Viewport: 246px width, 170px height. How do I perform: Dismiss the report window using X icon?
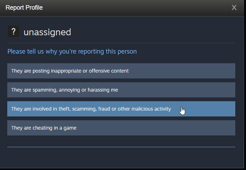click(x=234, y=8)
